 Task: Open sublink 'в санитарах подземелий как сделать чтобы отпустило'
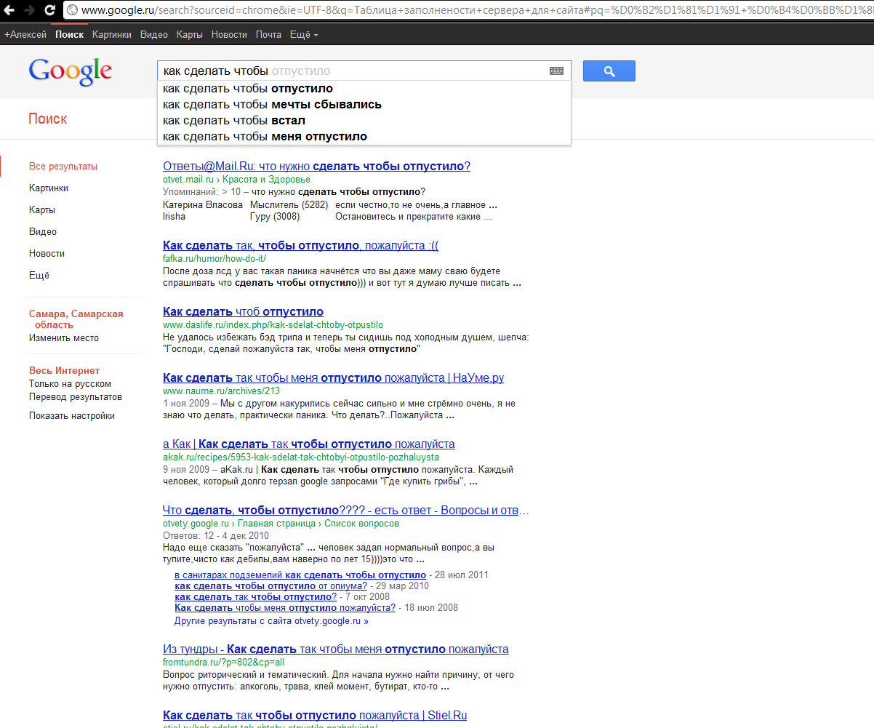pos(300,575)
